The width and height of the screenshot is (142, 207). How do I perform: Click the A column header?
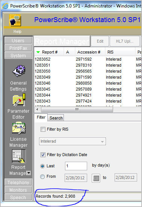coord(69,52)
